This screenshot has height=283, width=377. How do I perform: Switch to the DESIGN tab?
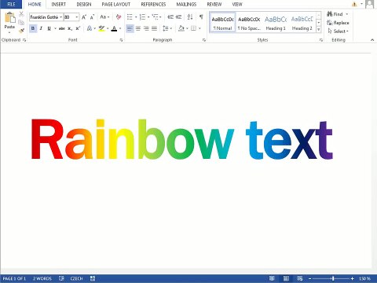pyautogui.click(x=84, y=4)
